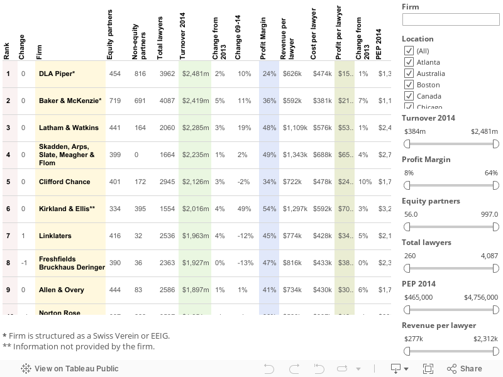Click the $384m Turnover minimum value
The image size is (503, 377).
click(415, 131)
